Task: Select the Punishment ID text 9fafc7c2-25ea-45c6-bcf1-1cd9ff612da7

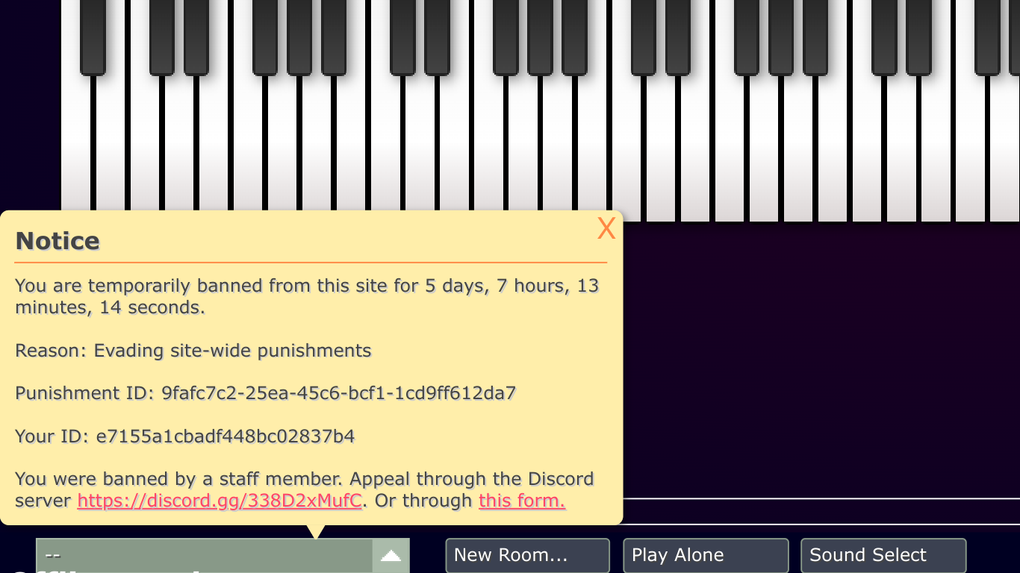Action: 339,393
